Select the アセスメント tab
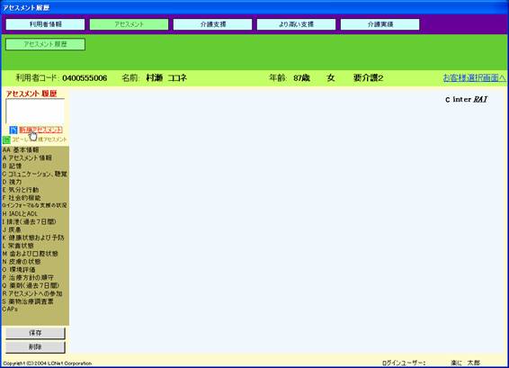The width and height of the screenshot is (509, 368). (129, 24)
